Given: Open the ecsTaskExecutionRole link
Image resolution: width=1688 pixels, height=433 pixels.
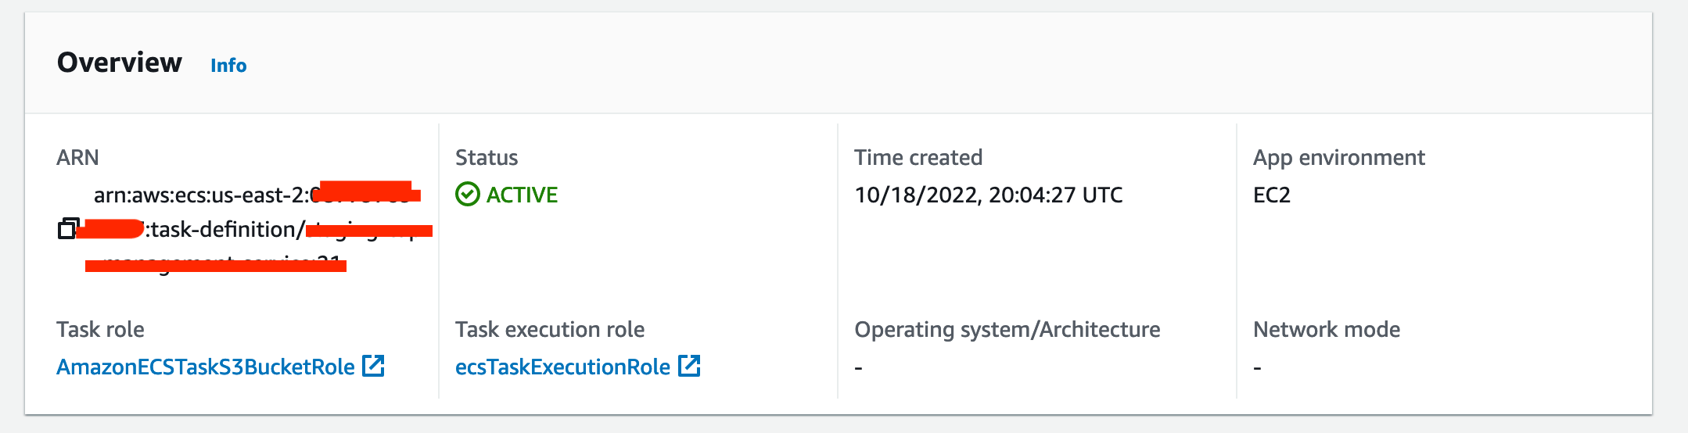Looking at the screenshot, I should (562, 367).
